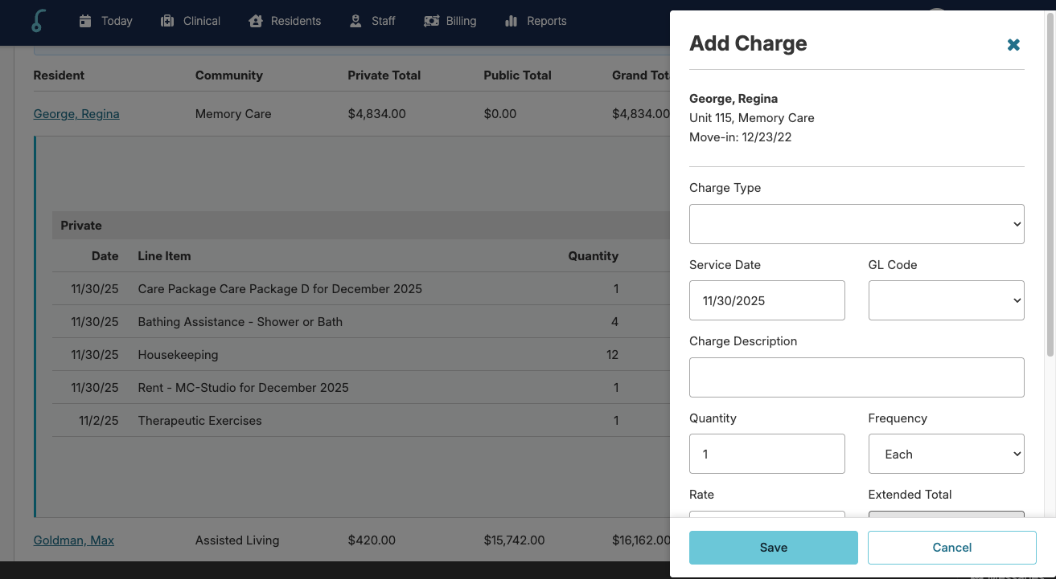Image resolution: width=1056 pixels, height=579 pixels.
Task: Click the Quantity input field
Action: [766, 454]
